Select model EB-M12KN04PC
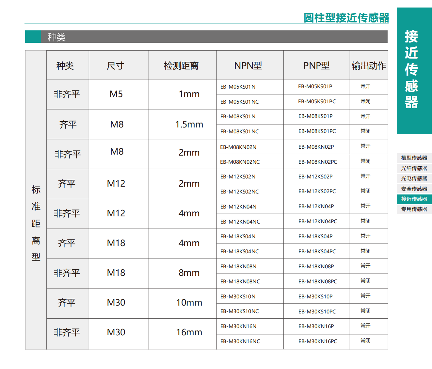 318,221
